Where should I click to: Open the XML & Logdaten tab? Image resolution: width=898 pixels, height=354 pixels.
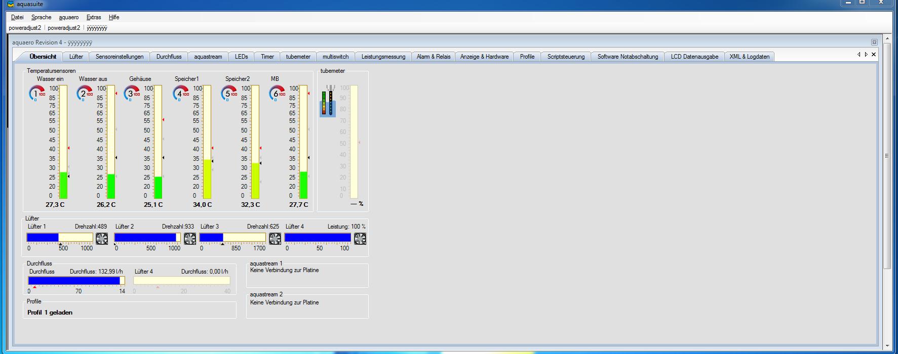click(x=750, y=57)
